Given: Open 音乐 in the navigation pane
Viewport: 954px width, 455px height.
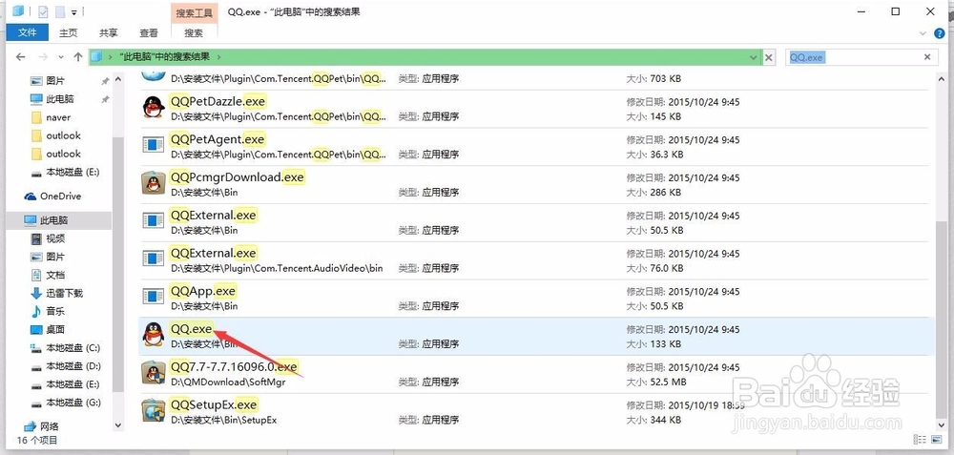Looking at the screenshot, I should coord(48,312).
